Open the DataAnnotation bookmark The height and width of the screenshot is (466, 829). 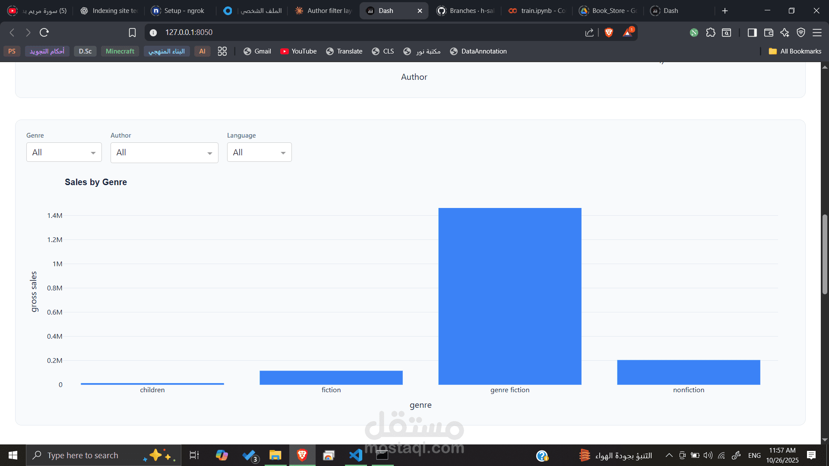pyautogui.click(x=478, y=51)
